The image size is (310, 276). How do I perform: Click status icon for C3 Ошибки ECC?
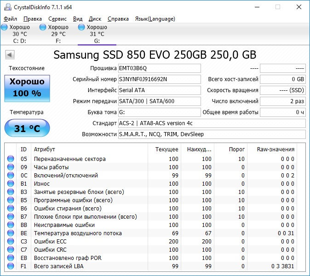11,241
